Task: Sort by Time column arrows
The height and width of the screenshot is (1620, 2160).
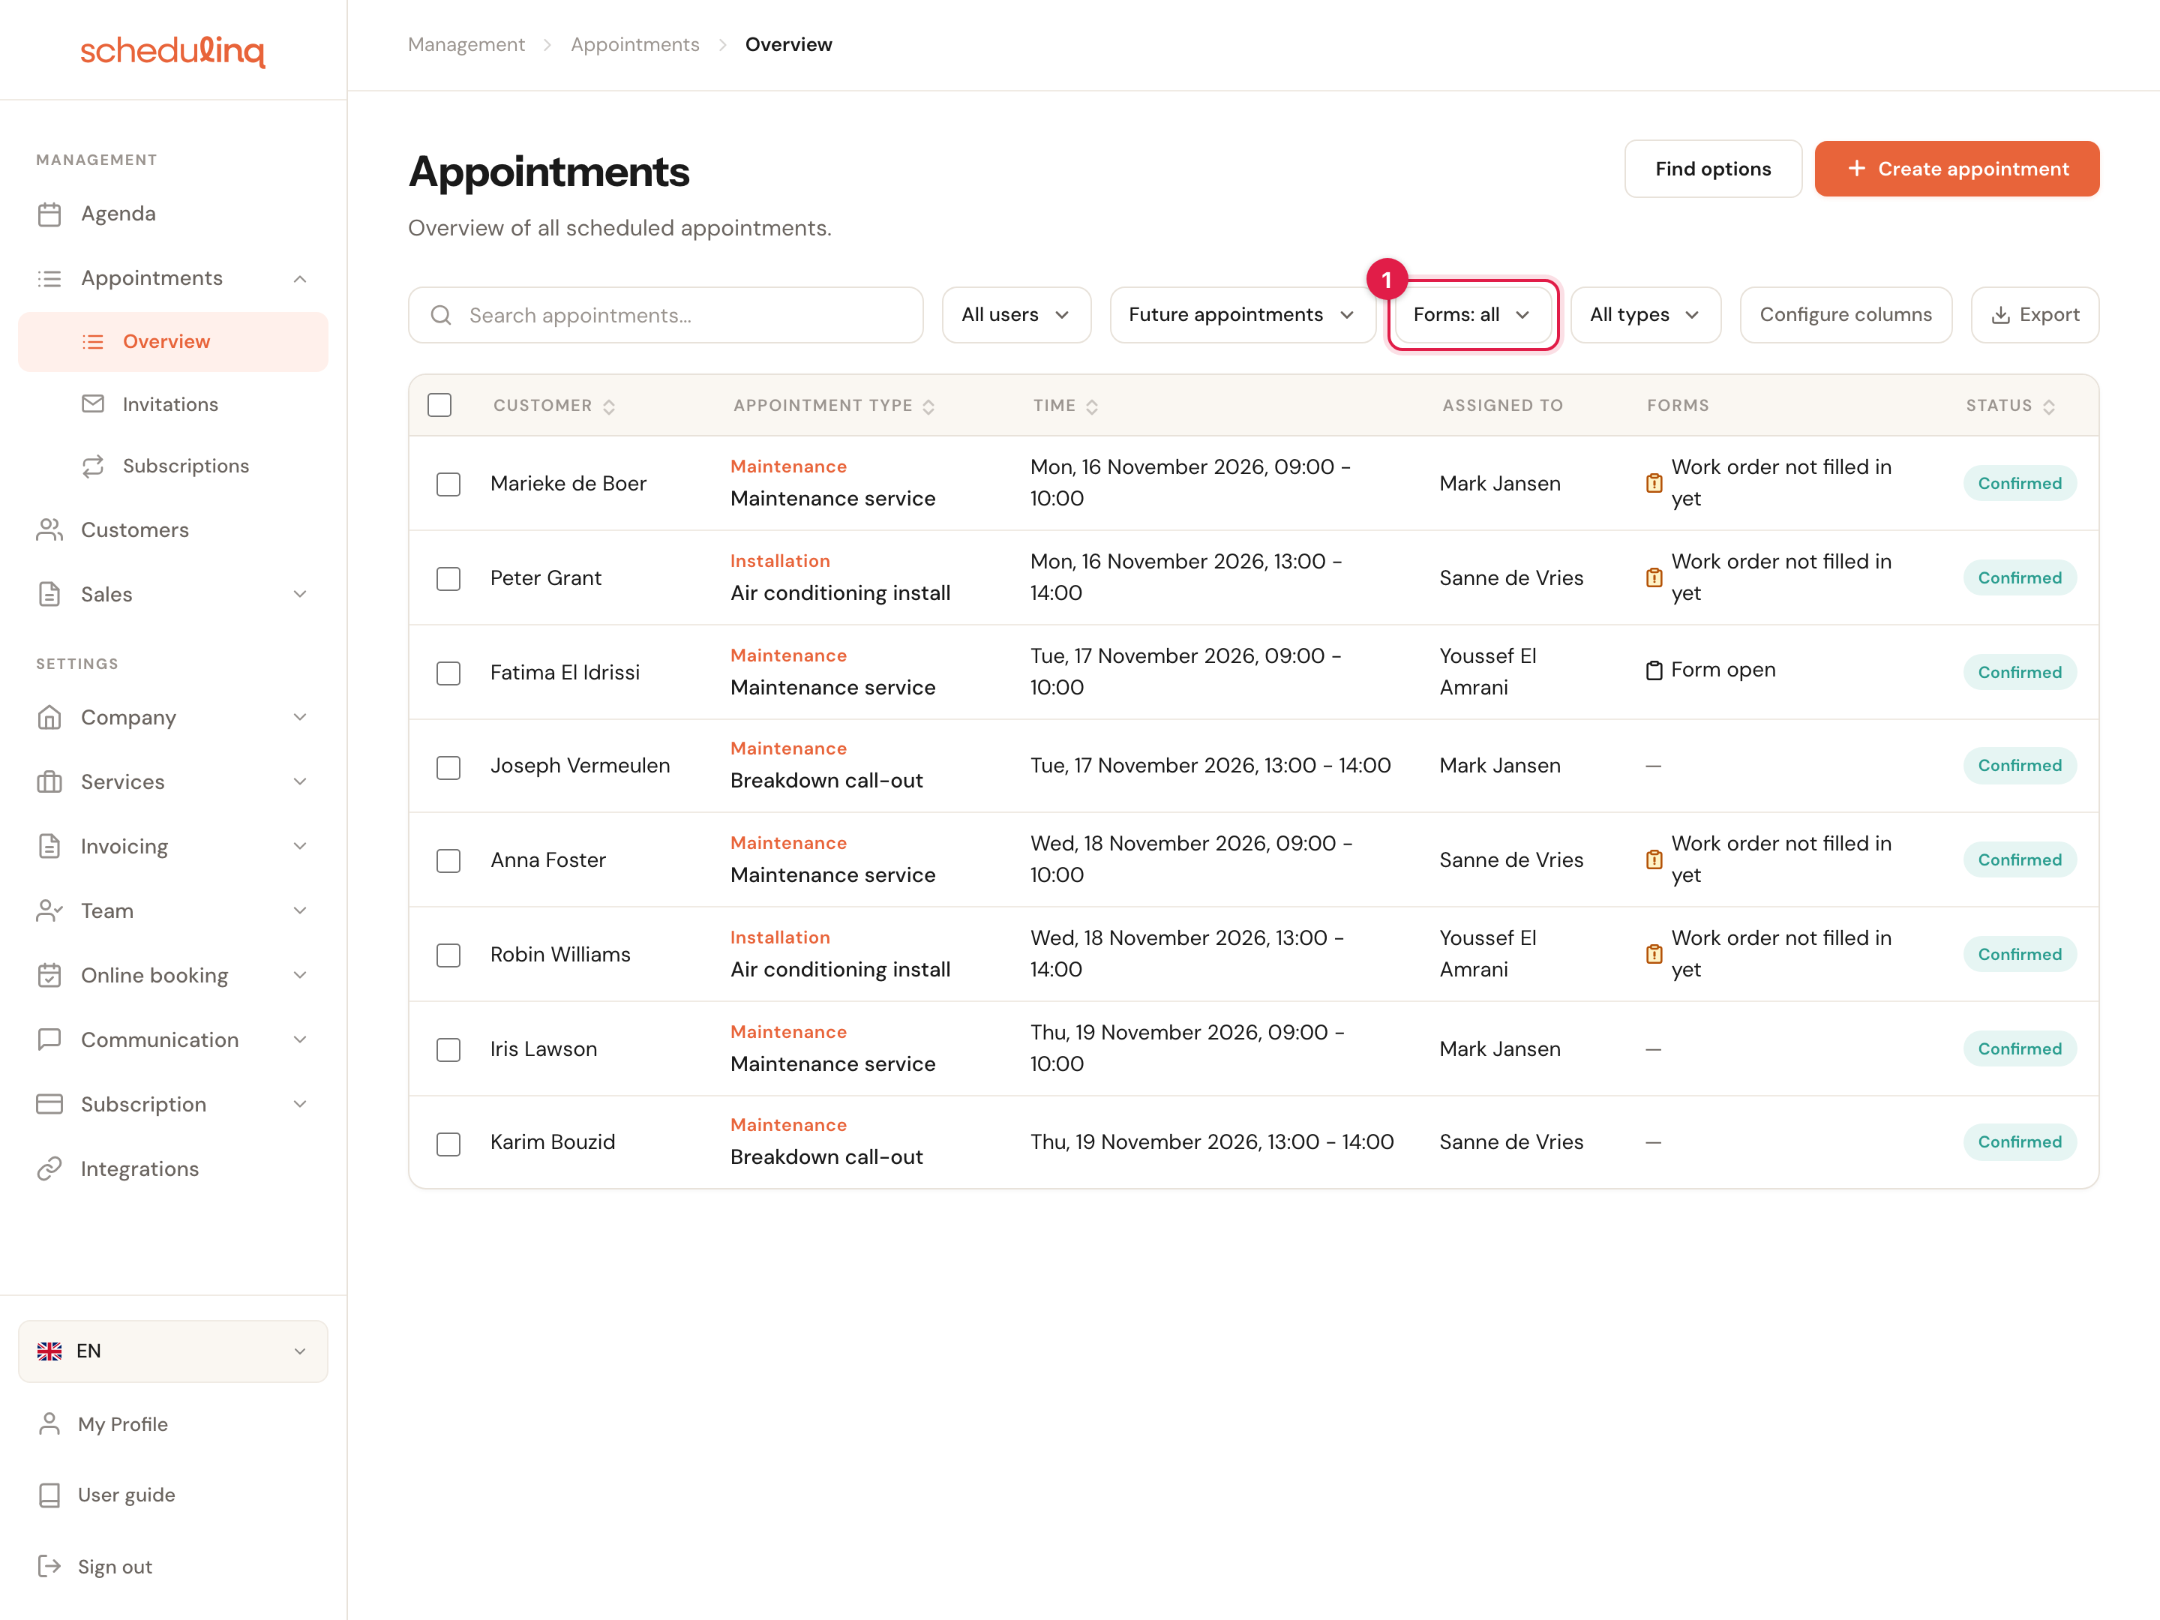Action: coord(1092,407)
